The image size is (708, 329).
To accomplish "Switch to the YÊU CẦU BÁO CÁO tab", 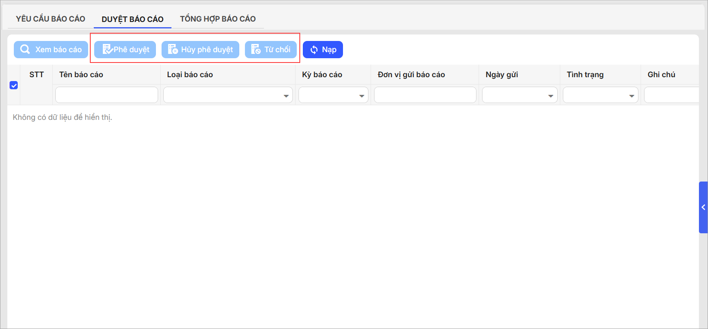I will (x=51, y=19).
